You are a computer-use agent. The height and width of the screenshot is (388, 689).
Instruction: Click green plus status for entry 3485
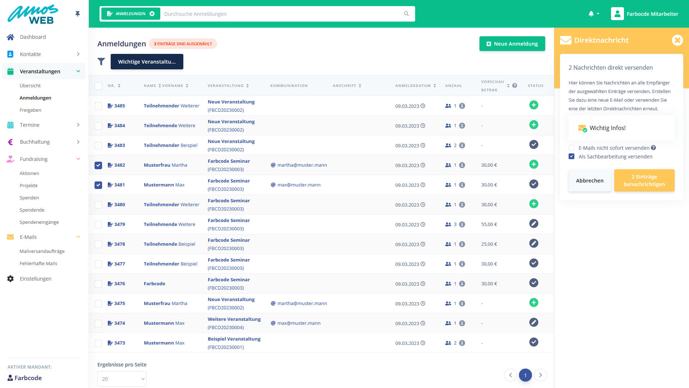(534, 105)
